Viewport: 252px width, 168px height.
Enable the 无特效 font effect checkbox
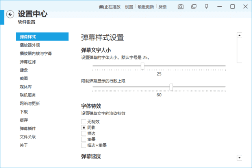(83, 122)
